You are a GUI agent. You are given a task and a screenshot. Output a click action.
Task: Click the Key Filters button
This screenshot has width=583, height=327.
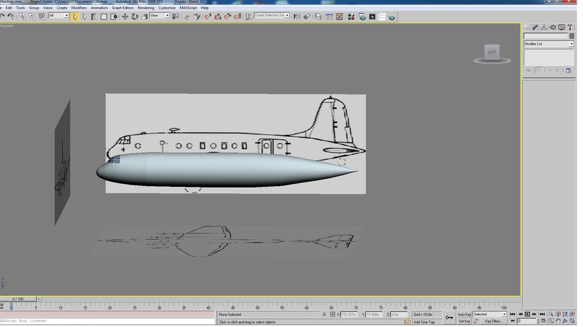point(493,321)
